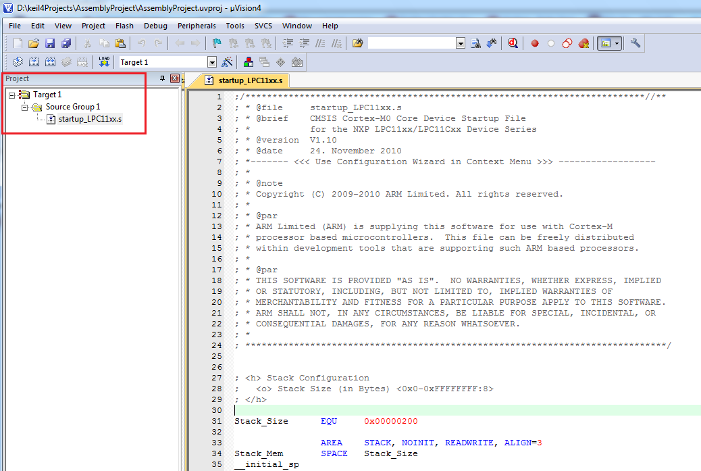Click the Save All icon
The height and width of the screenshot is (471, 701).
[x=66, y=43]
